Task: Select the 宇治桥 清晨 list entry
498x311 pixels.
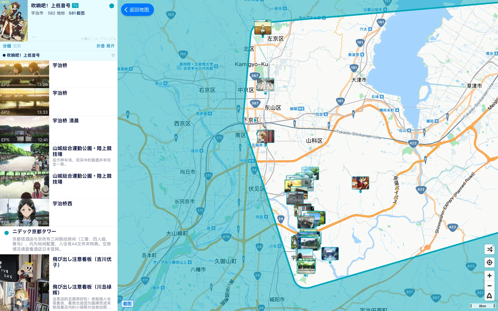Action: point(59,129)
